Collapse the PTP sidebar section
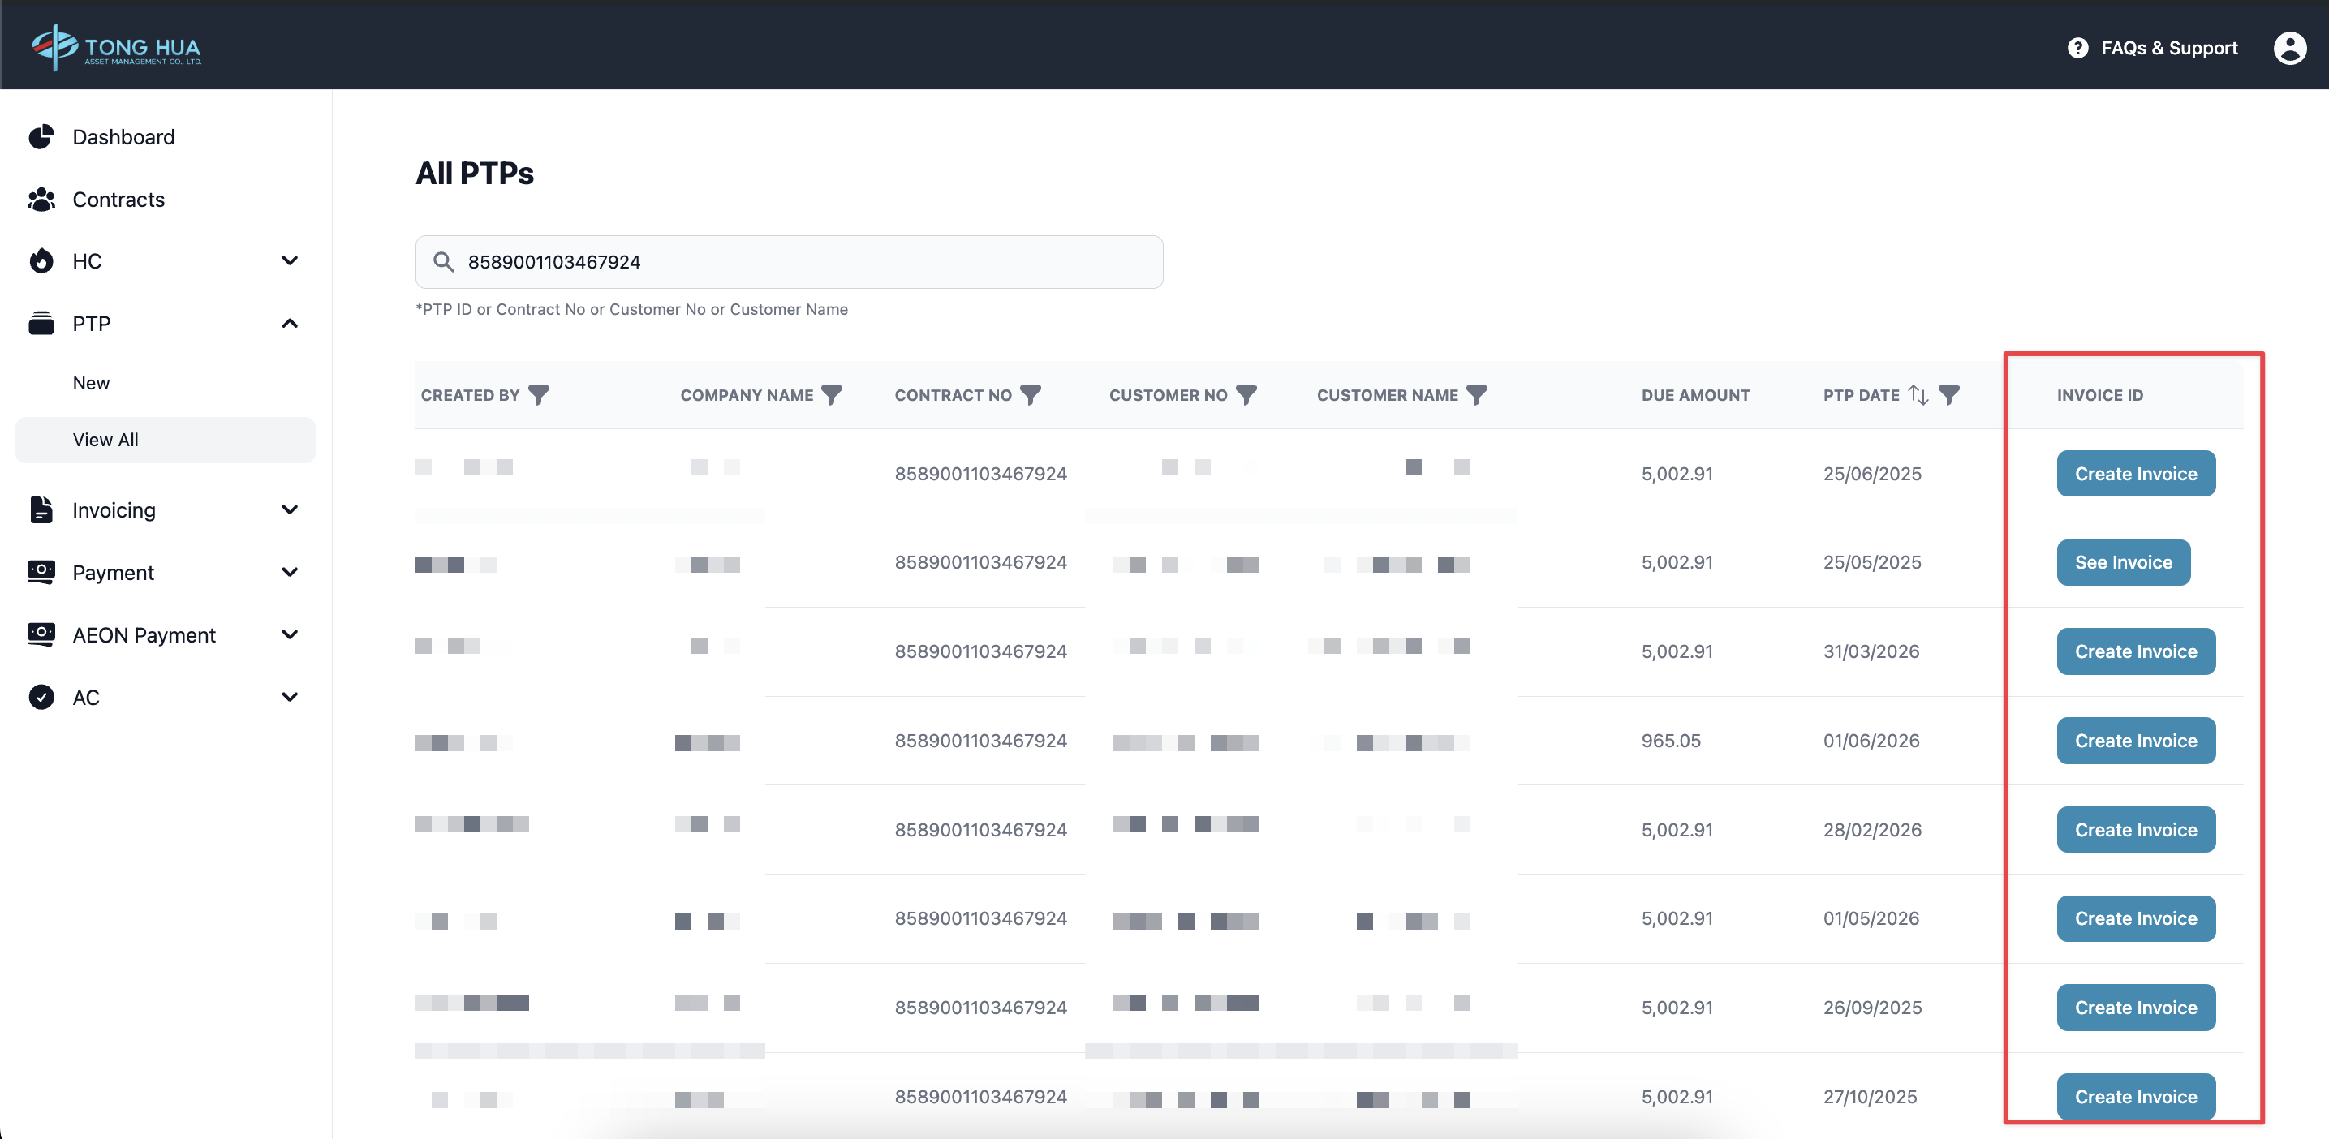2329x1139 pixels. tap(290, 324)
